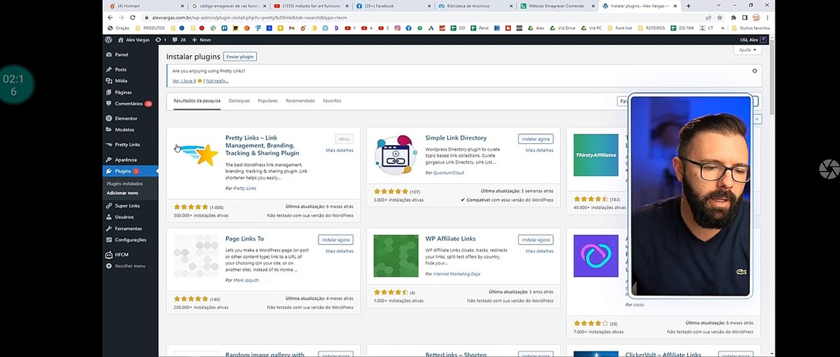Click the Simple Link Directory thumbnail

(x=396, y=155)
